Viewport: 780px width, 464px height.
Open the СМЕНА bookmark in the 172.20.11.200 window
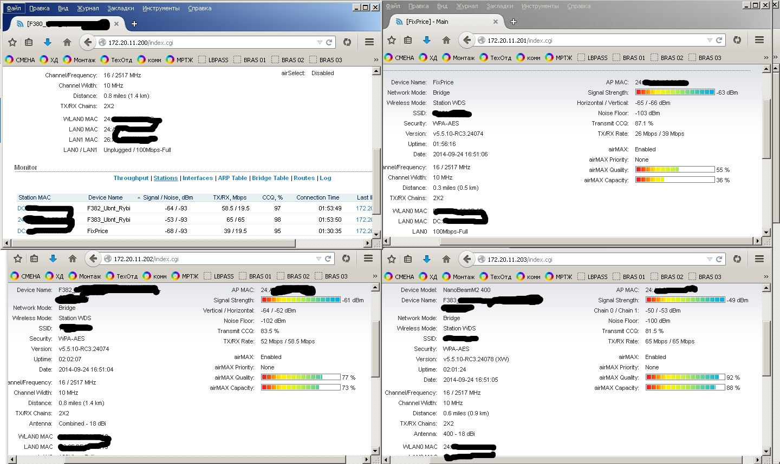tap(21, 59)
